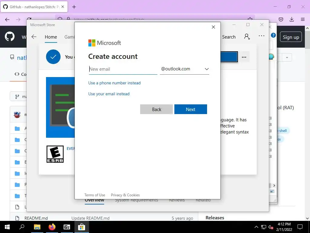Click the GitHub logo in Firefox page
The width and height of the screenshot is (310, 233).
click(9, 36)
